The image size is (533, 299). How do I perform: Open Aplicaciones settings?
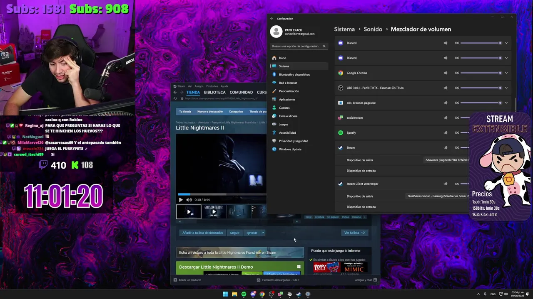pos(299,99)
